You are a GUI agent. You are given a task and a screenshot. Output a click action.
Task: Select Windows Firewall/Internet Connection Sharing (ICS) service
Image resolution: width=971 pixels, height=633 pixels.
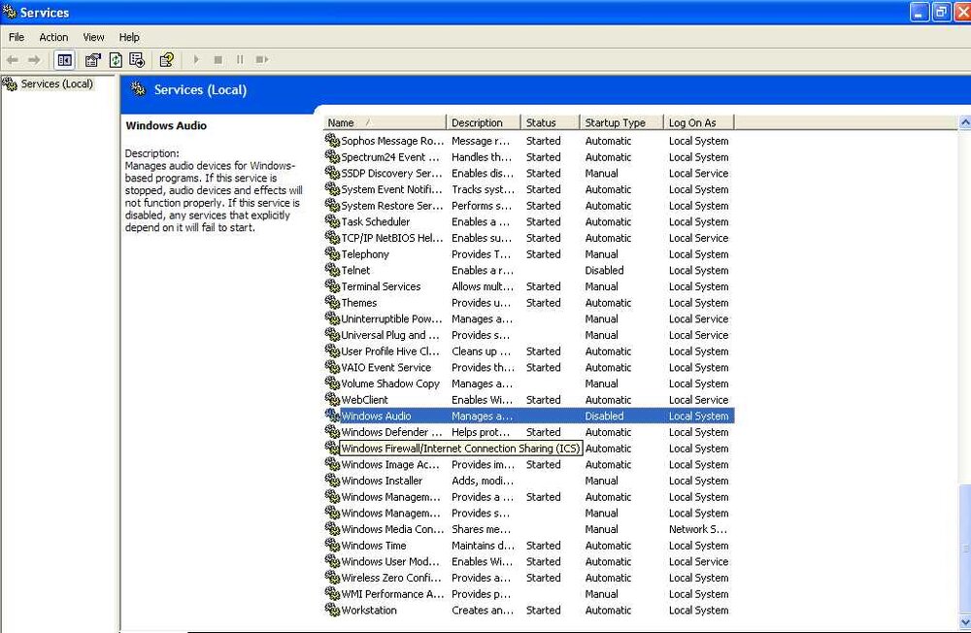460,448
